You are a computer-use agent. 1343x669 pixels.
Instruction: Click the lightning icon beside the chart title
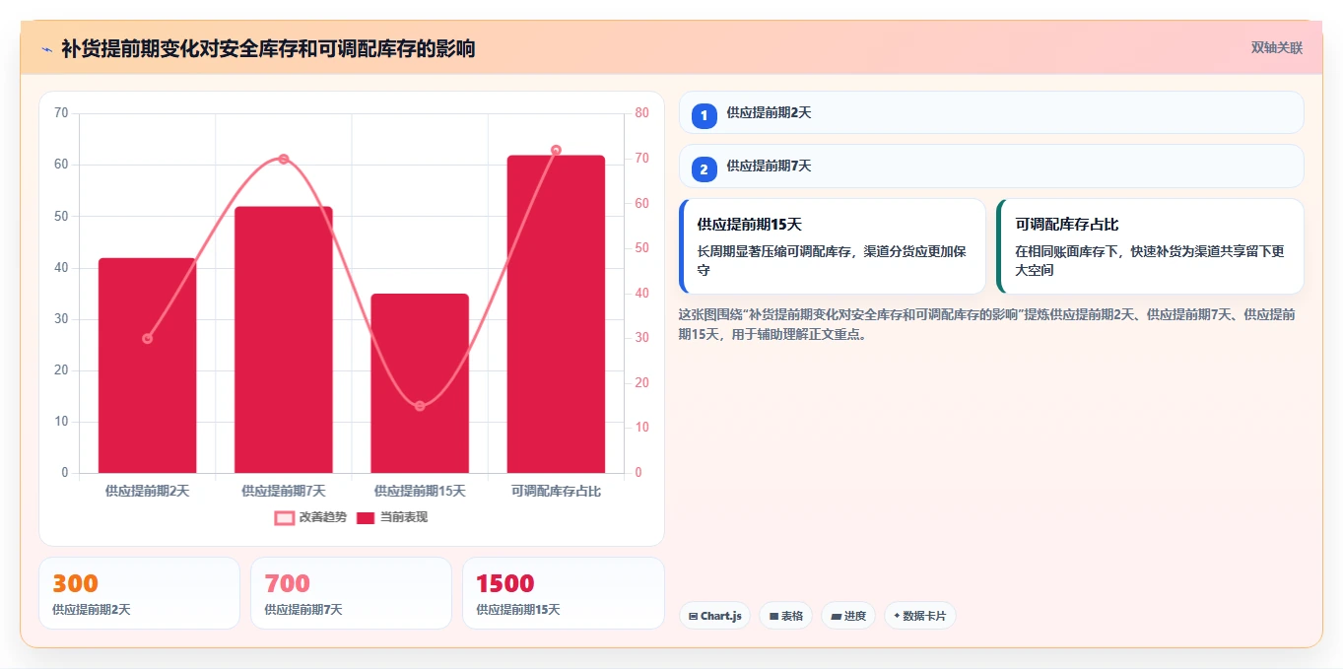click(x=46, y=48)
